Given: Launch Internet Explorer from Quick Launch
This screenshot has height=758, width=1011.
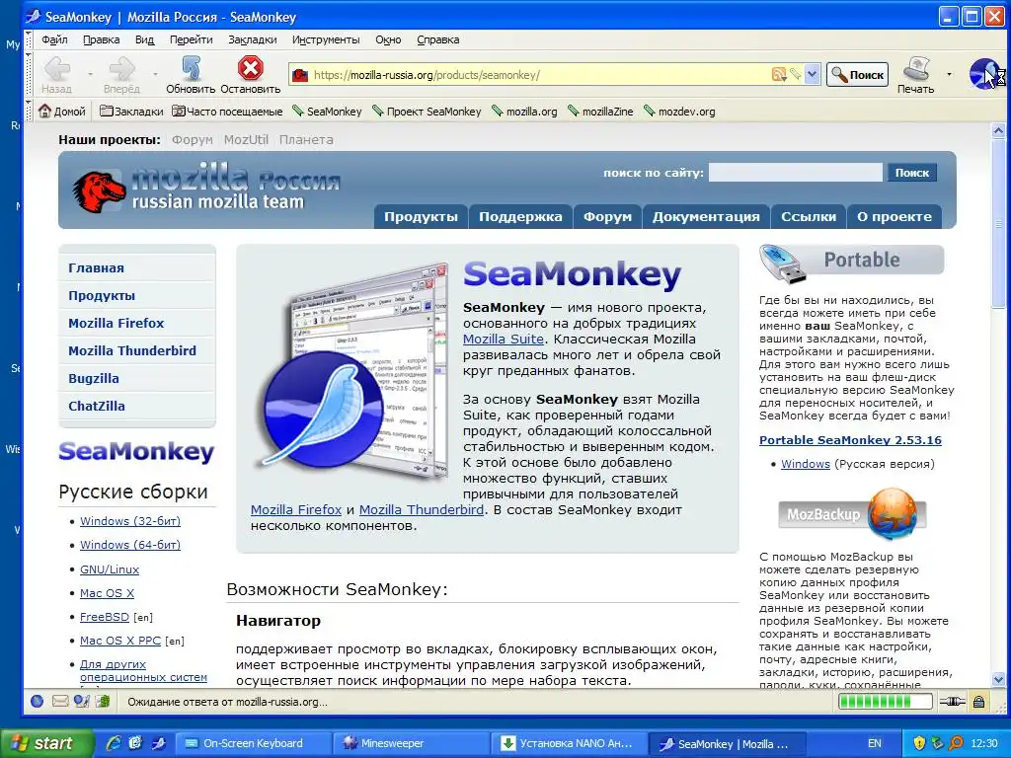Looking at the screenshot, I should point(113,743).
